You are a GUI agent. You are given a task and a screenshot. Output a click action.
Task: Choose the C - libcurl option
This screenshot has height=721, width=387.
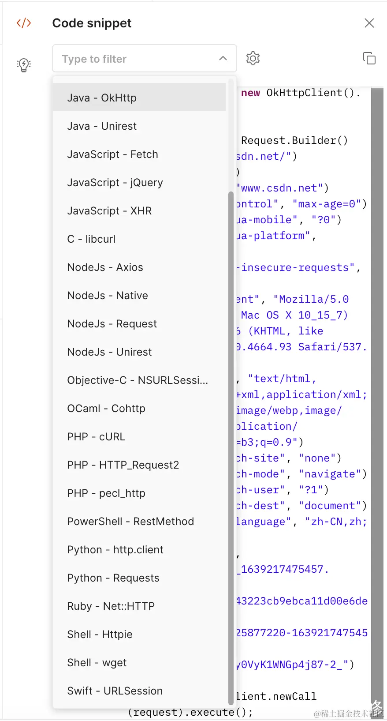[139, 239]
